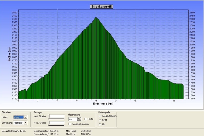Click the Horz. Skalierung slider field
204x136 pixels.
tap(57, 123)
